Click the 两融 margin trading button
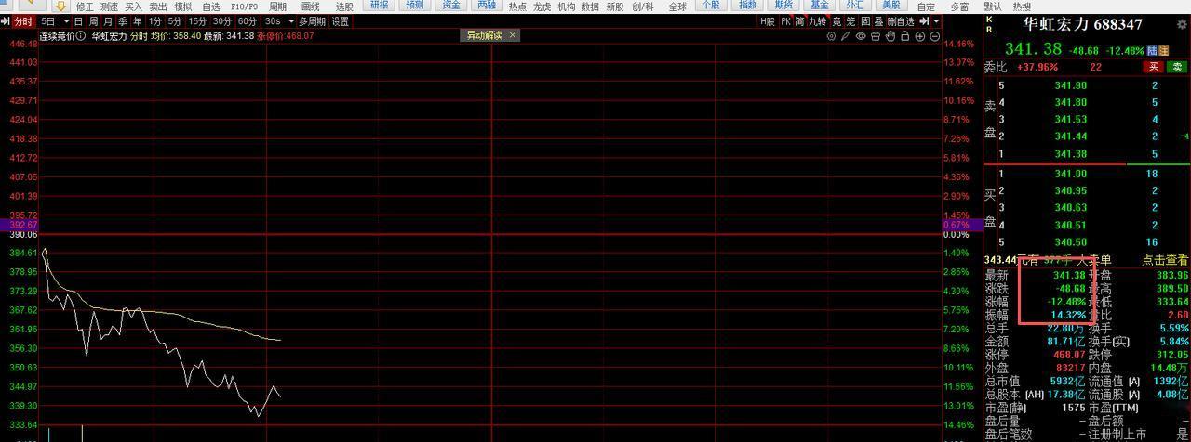Viewport: 1191px width, 442px height. tap(487, 6)
